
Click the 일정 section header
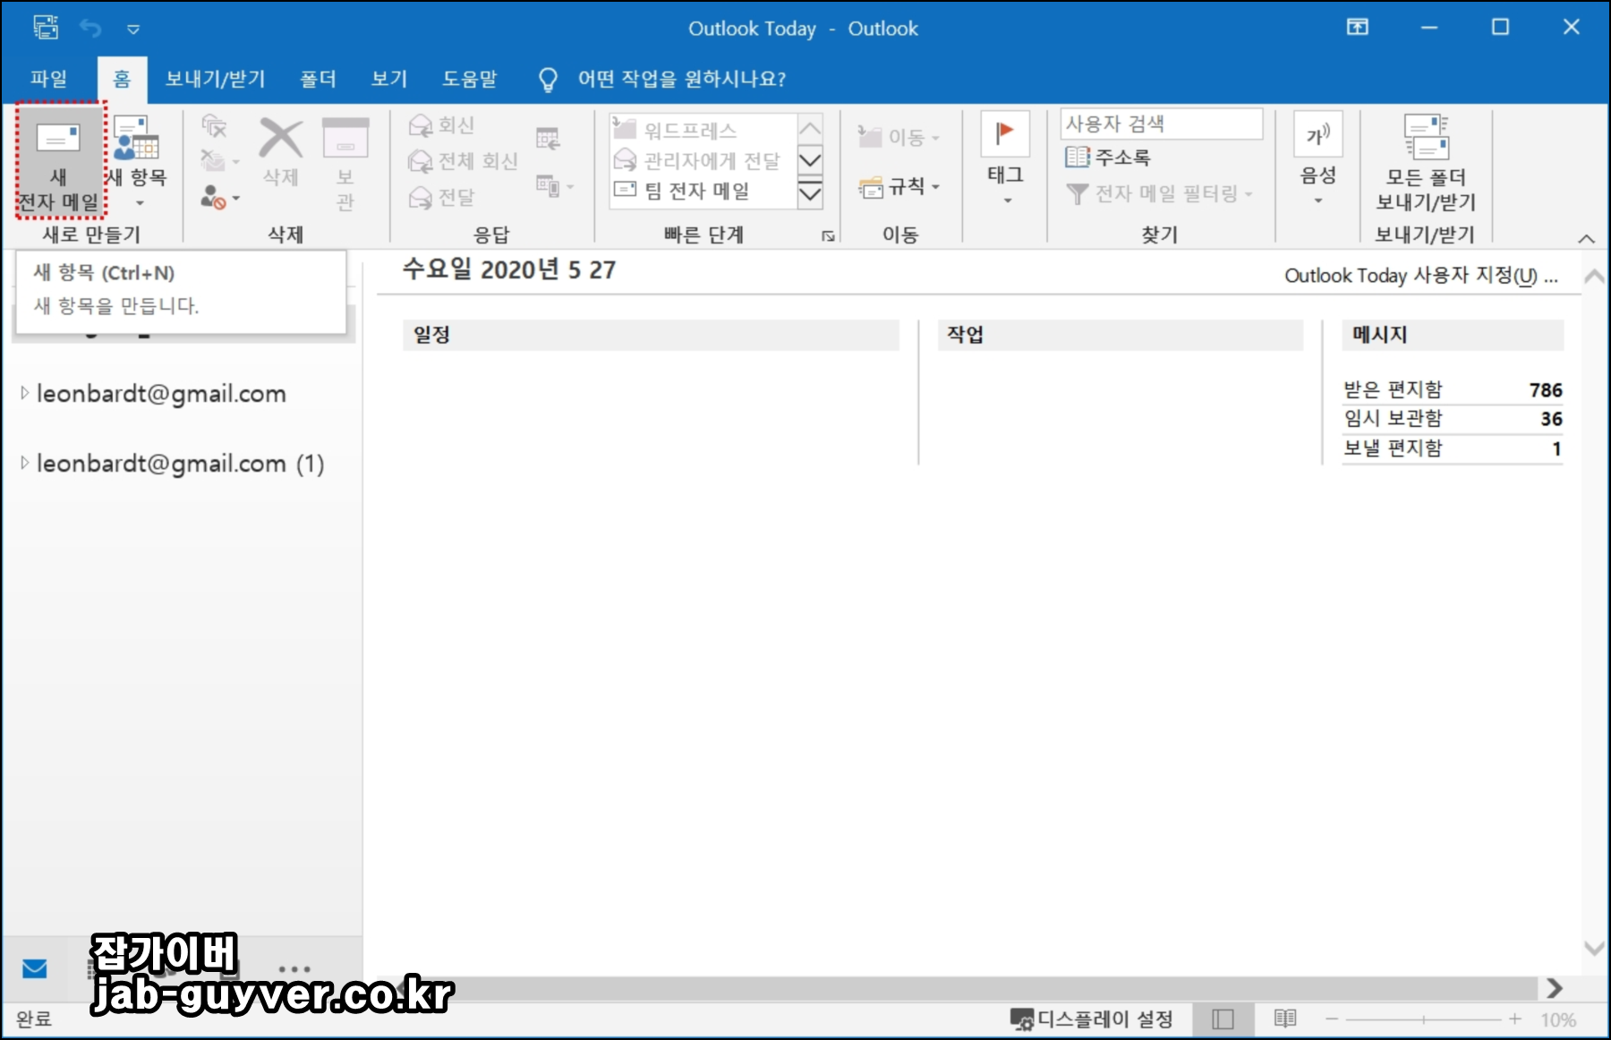point(651,335)
